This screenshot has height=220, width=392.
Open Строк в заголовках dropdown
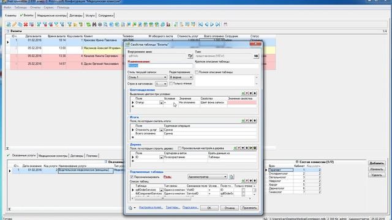point(160,84)
